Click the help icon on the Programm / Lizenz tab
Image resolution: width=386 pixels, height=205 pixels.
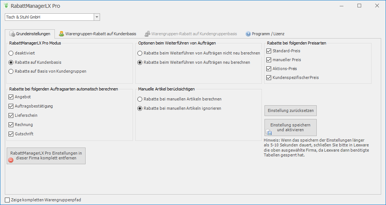248,34
